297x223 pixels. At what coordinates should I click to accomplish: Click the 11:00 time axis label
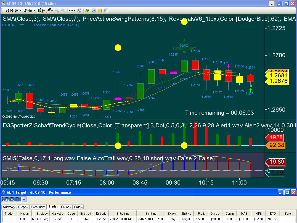tap(239, 183)
